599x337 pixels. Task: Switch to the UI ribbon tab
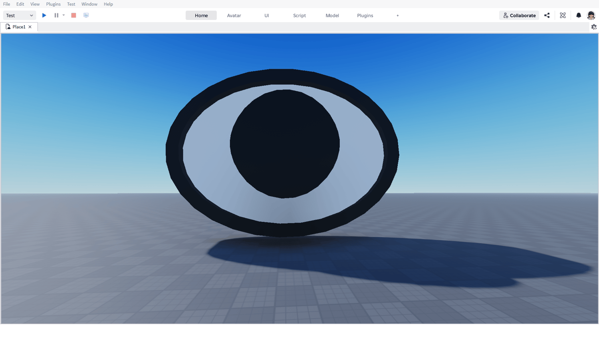[x=267, y=15]
